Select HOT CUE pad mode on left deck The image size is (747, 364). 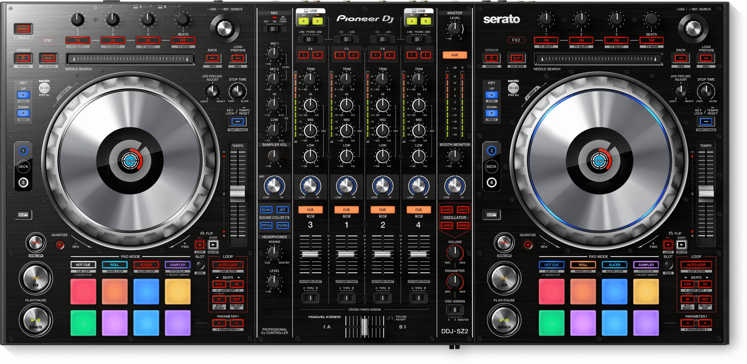(83, 265)
